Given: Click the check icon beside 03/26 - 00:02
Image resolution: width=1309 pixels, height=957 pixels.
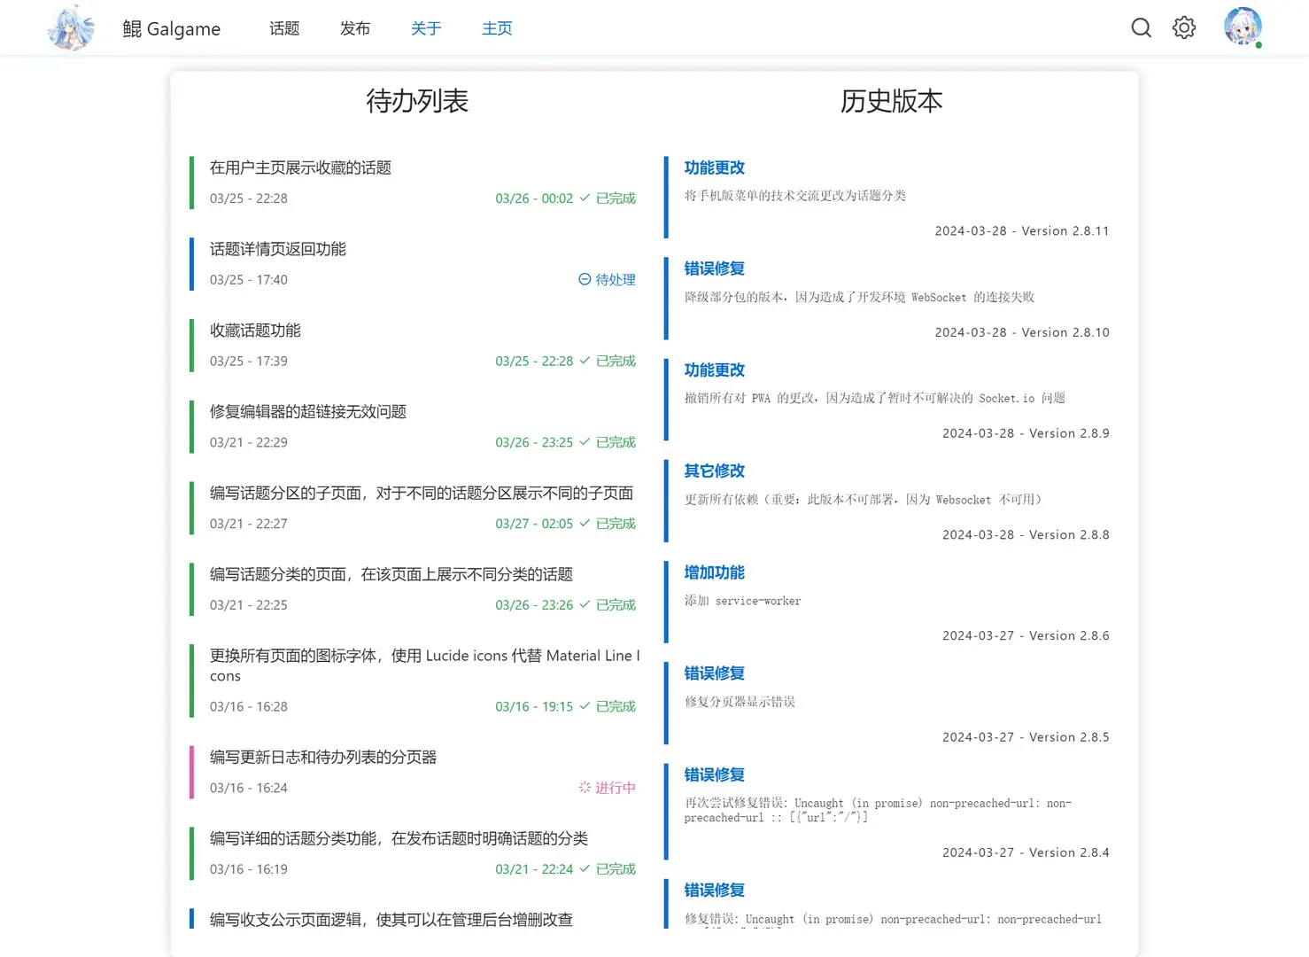Looking at the screenshot, I should coord(585,198).
